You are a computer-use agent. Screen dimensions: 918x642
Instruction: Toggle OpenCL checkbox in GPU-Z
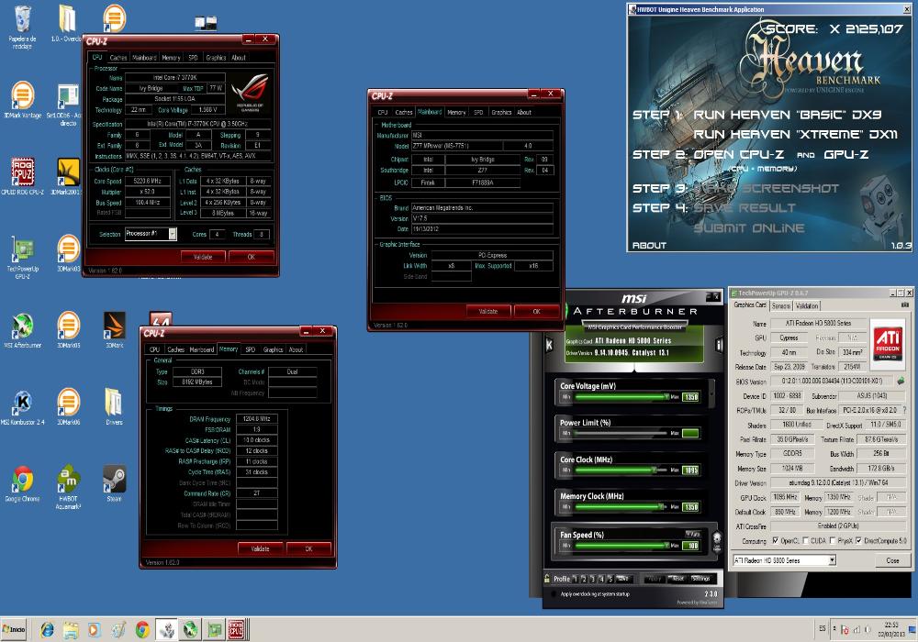pos(775,541)
